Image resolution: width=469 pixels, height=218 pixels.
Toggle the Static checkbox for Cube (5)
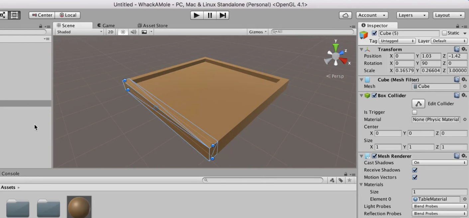coord(444,33)
